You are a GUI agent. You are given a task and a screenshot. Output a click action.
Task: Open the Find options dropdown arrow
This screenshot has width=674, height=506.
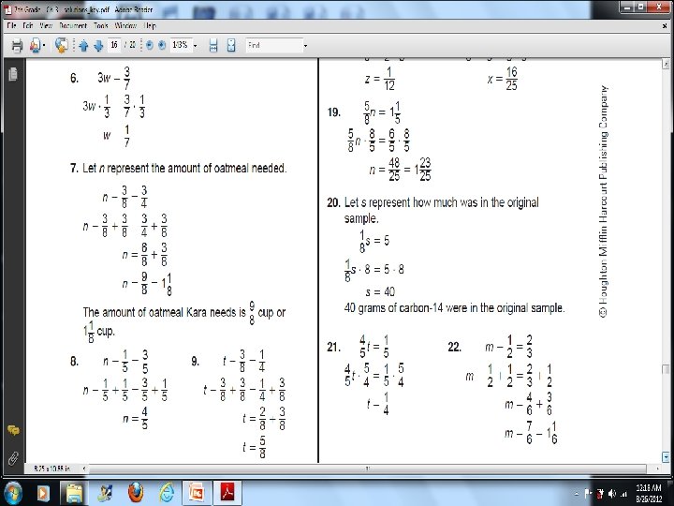click(x=305, y=46)
